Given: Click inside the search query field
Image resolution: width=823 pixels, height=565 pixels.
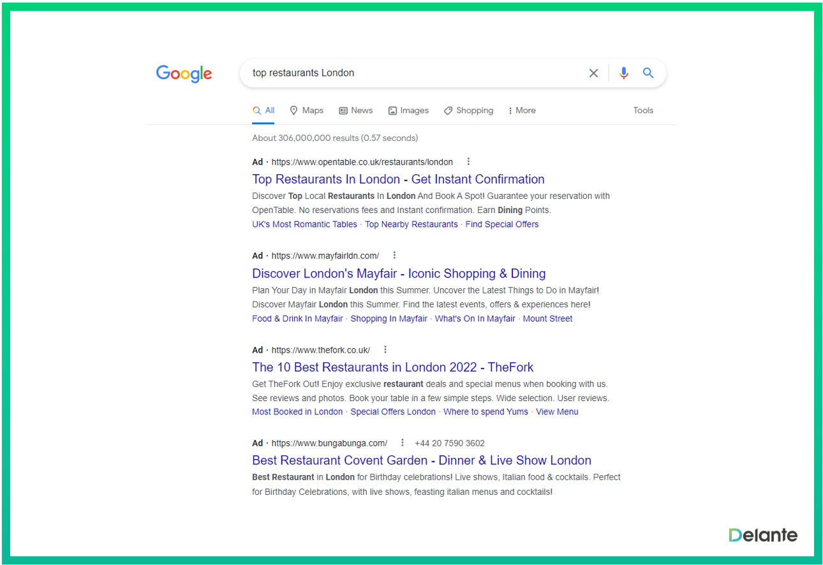Looking at the screenshot, I should coord(415,73).
